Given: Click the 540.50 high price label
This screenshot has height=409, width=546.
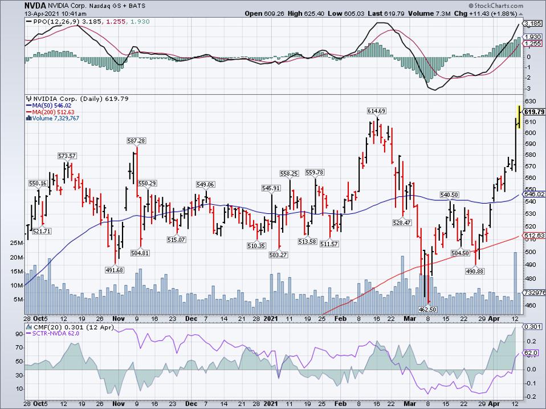Looking at the screenshot, I should (x=450, y=195).
